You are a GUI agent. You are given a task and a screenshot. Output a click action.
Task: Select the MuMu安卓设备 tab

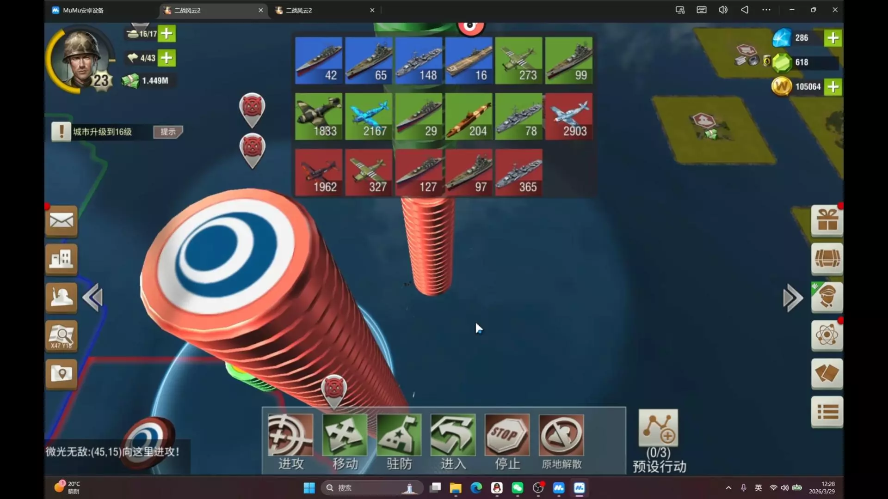point(83,10)
